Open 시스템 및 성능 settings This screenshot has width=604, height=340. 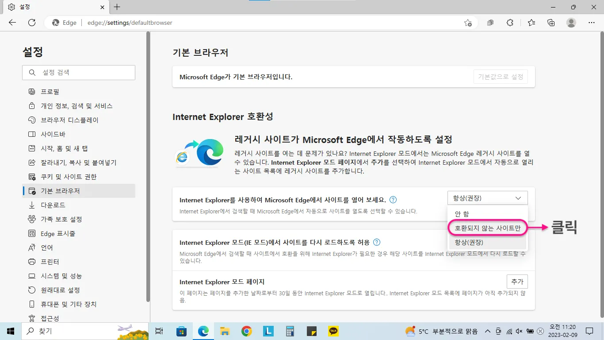pyautogui.click(x=79, y=276)
